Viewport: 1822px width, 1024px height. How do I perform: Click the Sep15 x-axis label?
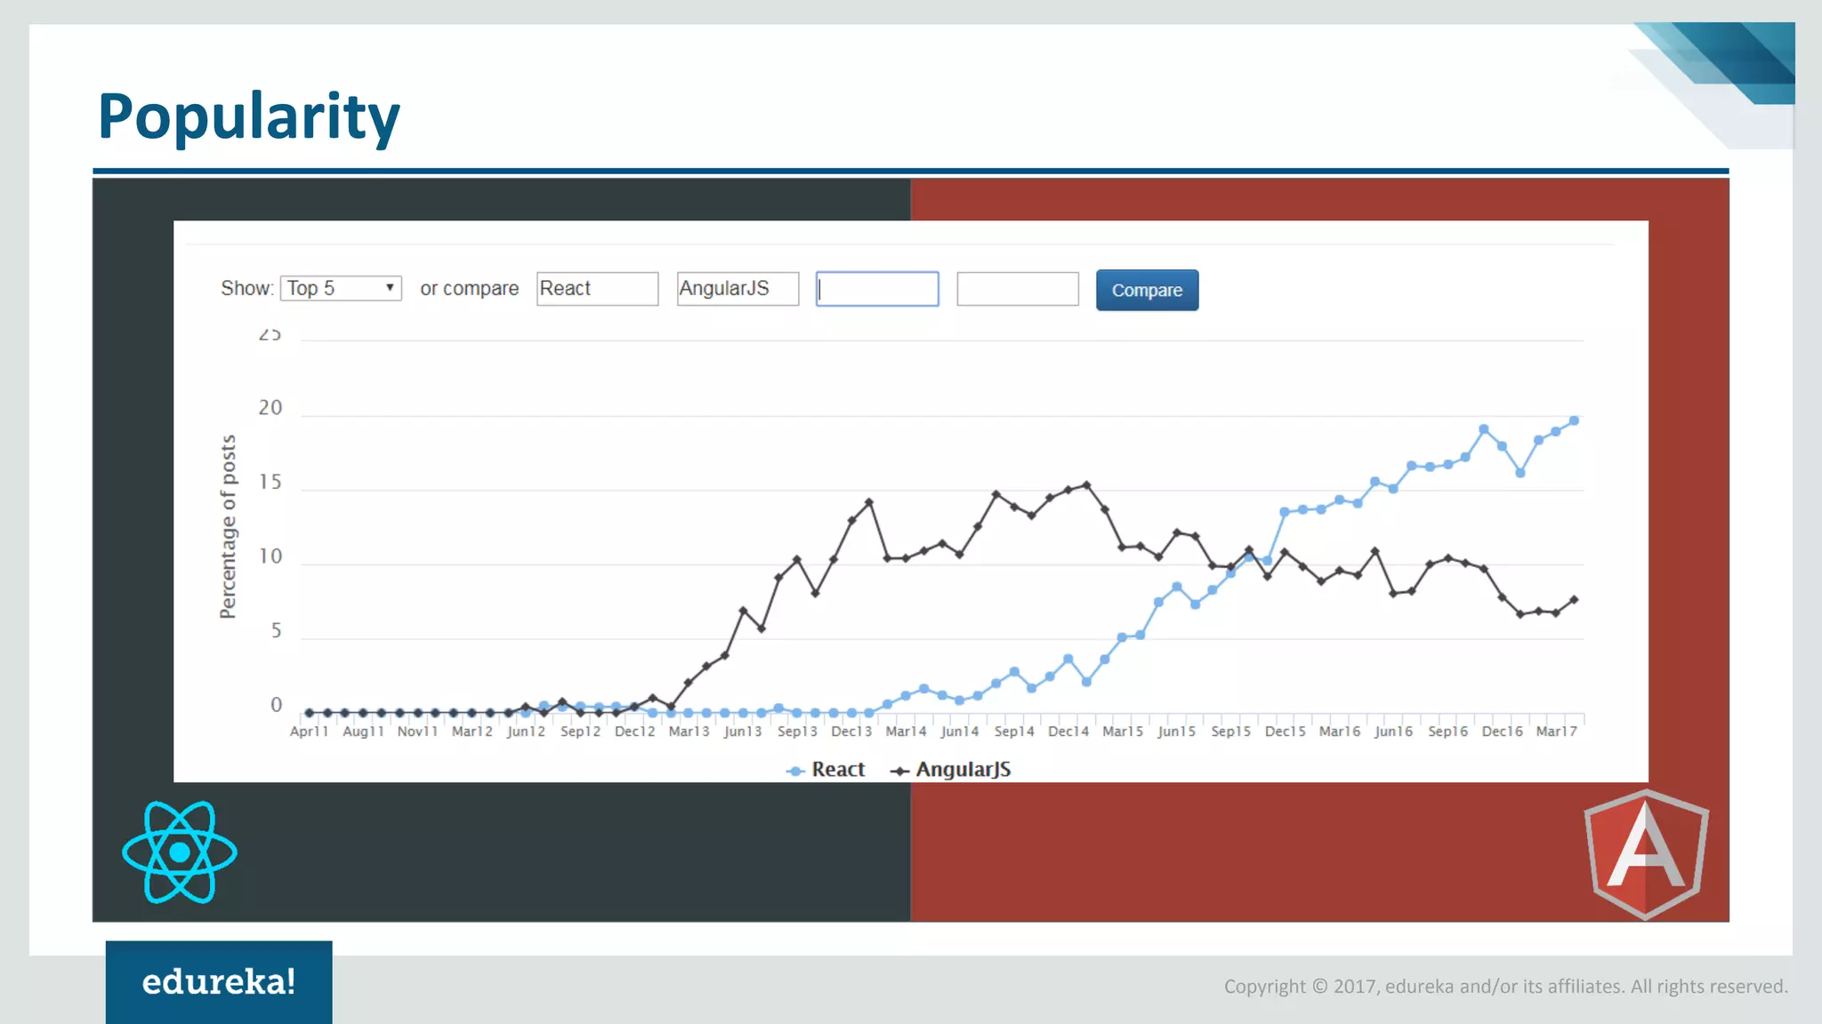pyautogui.click(x=1230, y=731)
